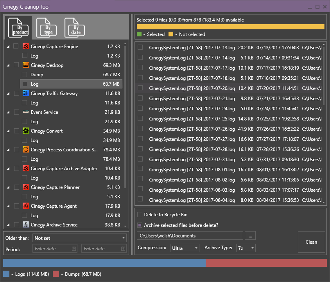Click the Clean button
330x282 pixels.
pyautogui.click(x=311, y=242)
